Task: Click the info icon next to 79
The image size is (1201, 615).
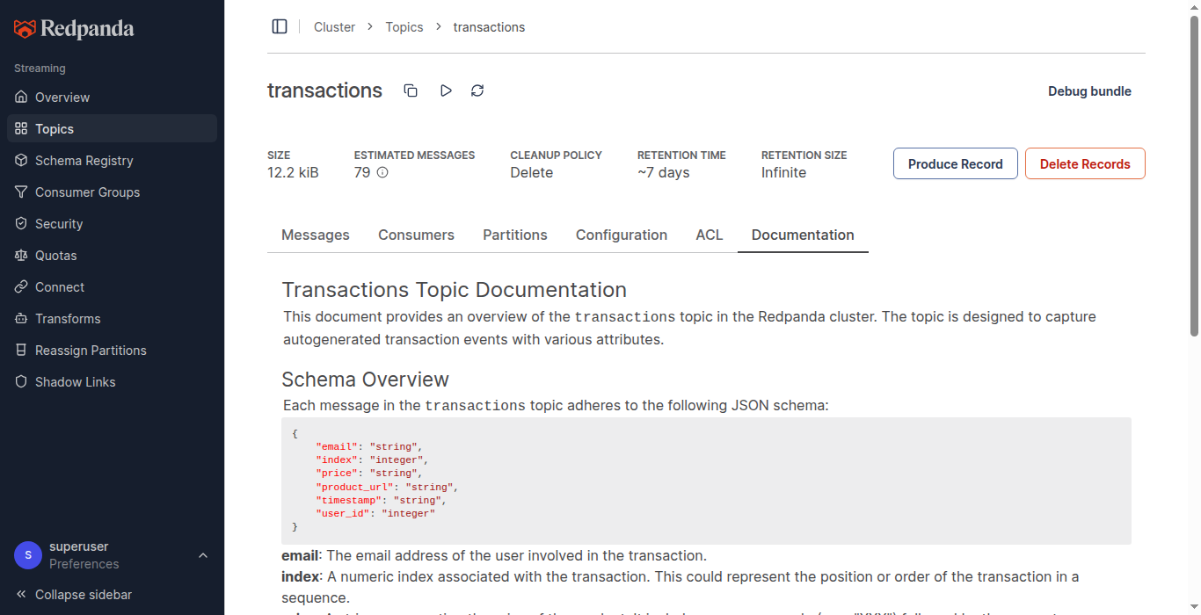Action: tap(382, 172)
